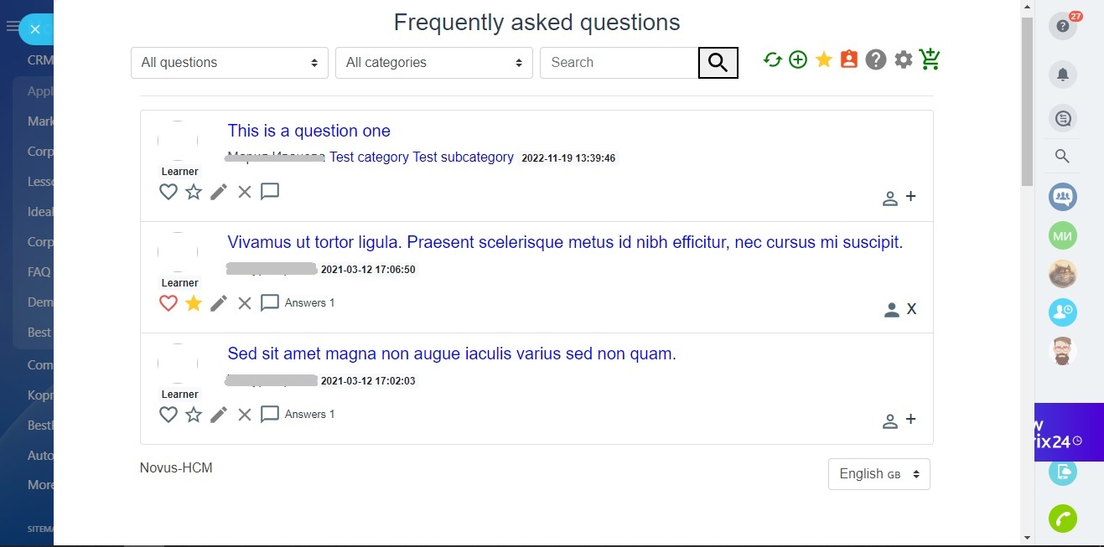The height and width of the screenshot is (547, 1104).
Task: Add a new question with plus icon
Action: tap(798, 59)
